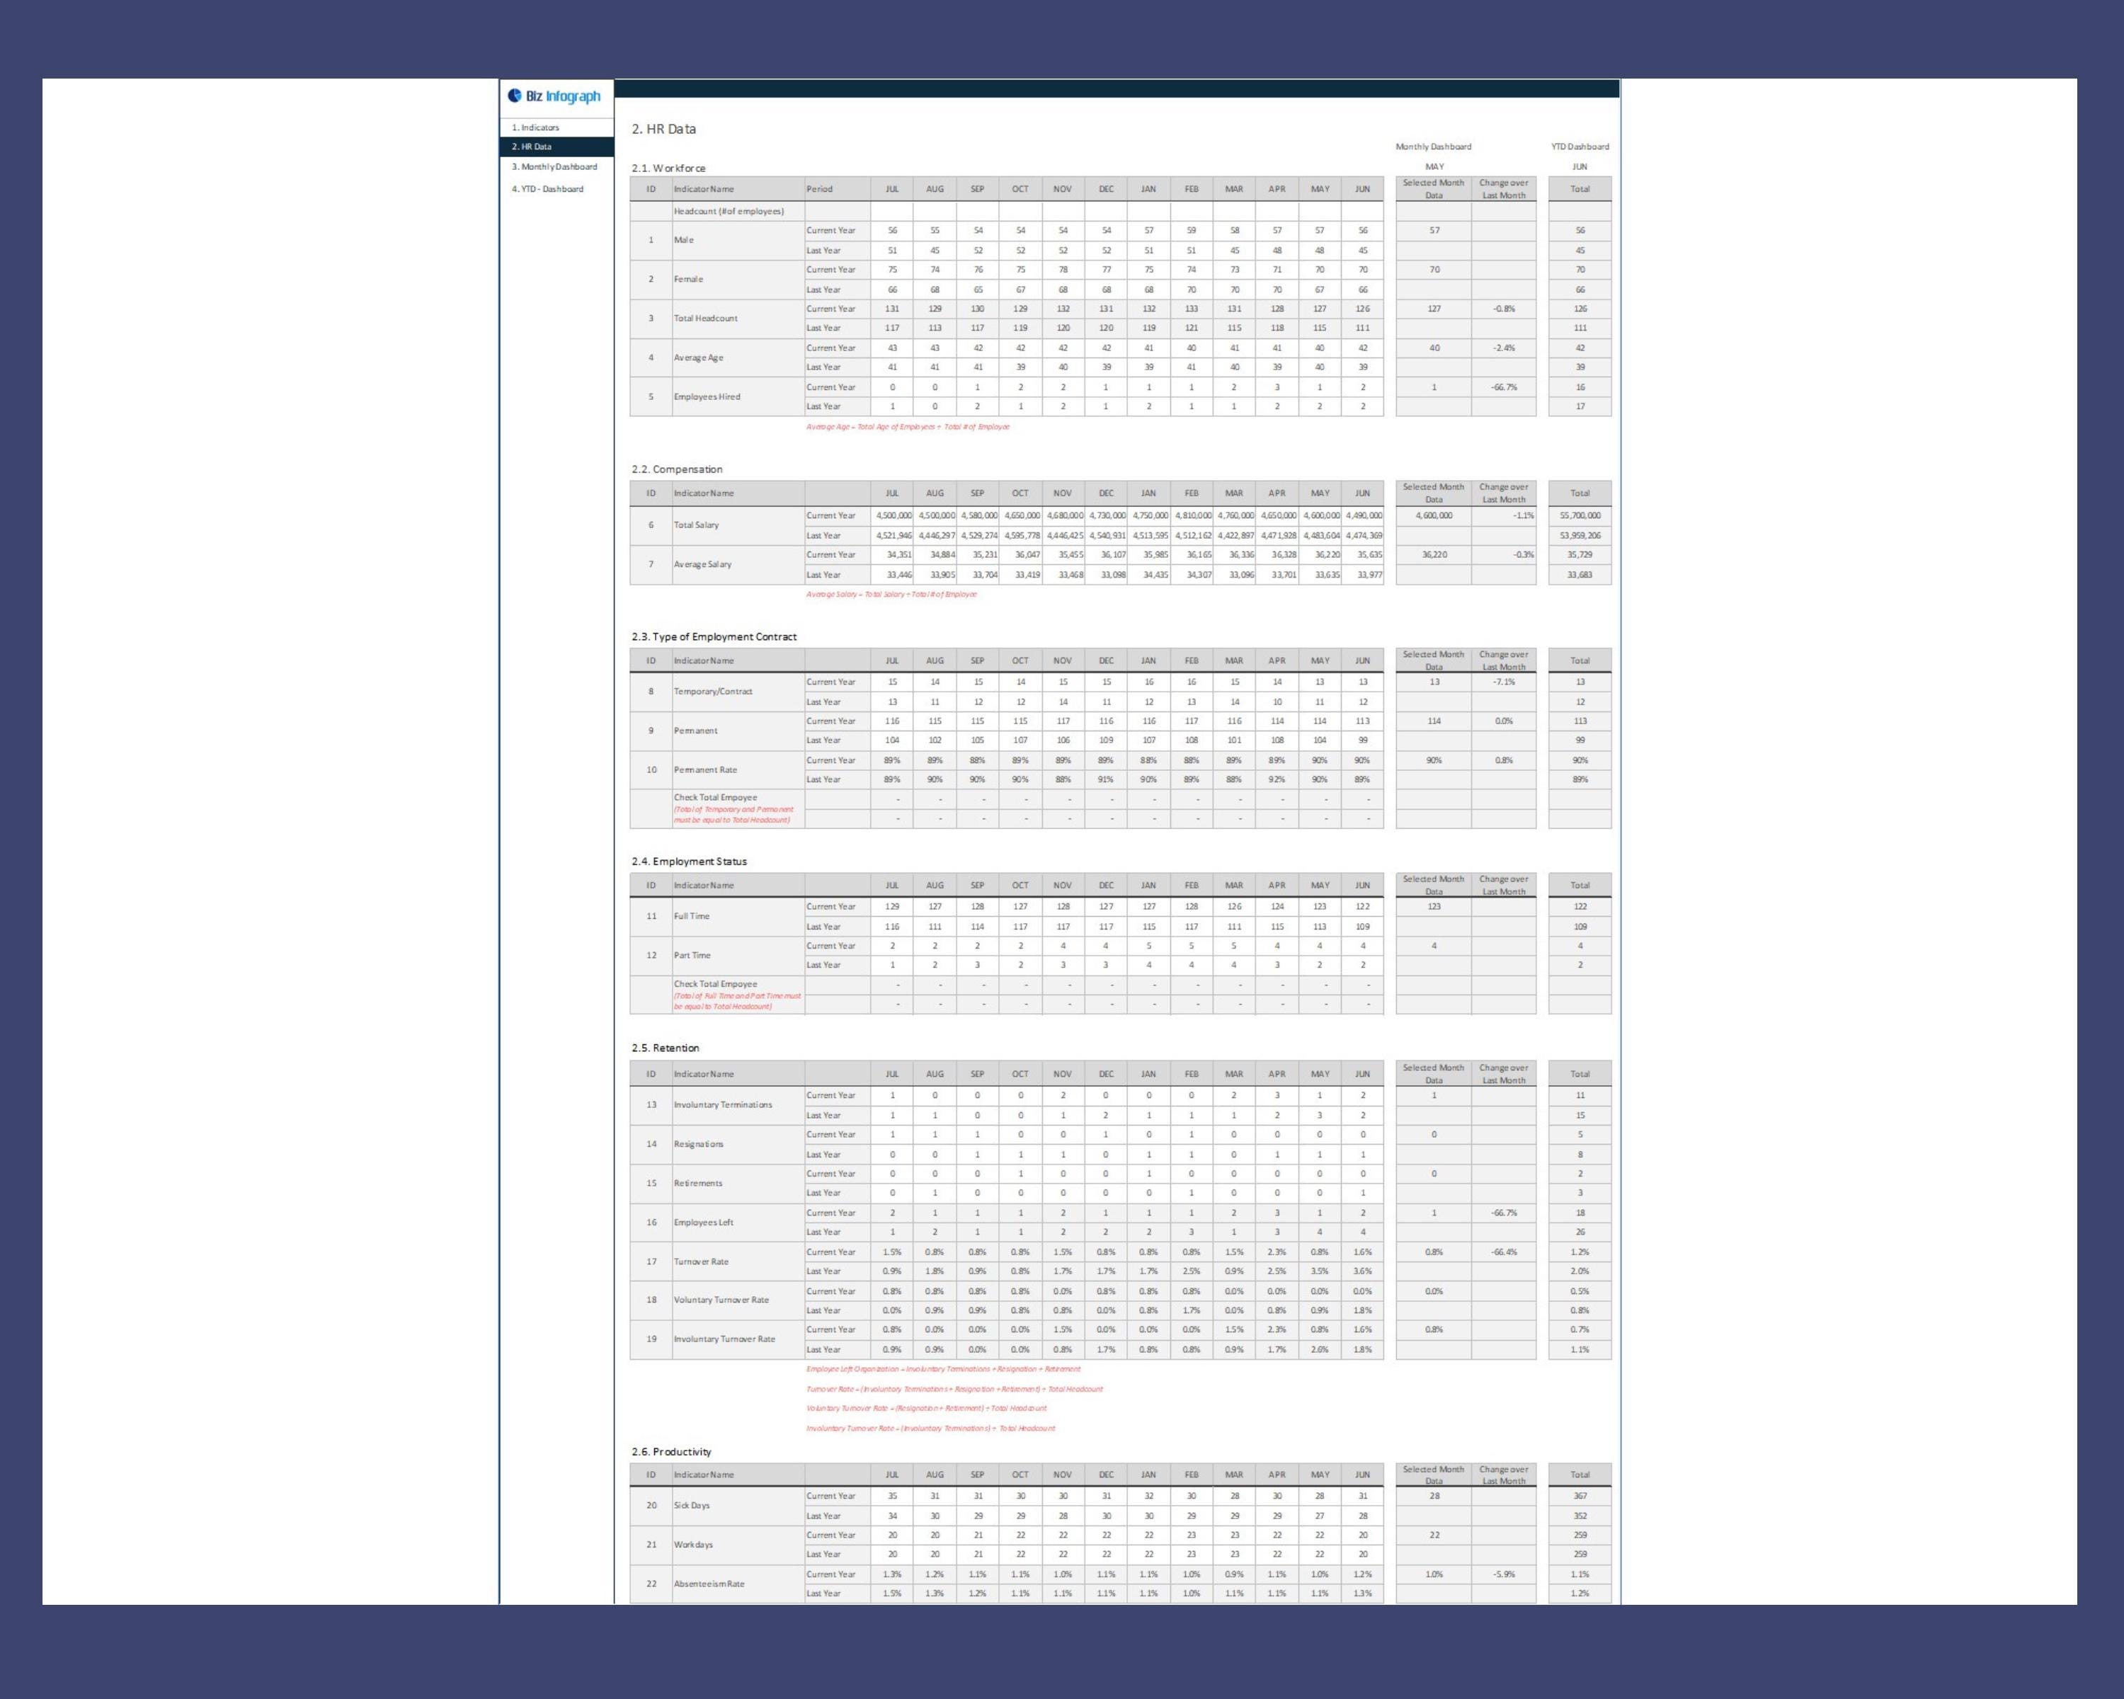Select the 'Male' indicator name cell
Screen dimensions: 2124x1699
(x=738, y=240)
